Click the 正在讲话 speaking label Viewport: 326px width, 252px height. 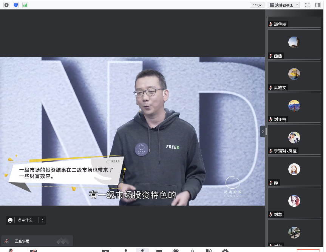pos(23,241)
